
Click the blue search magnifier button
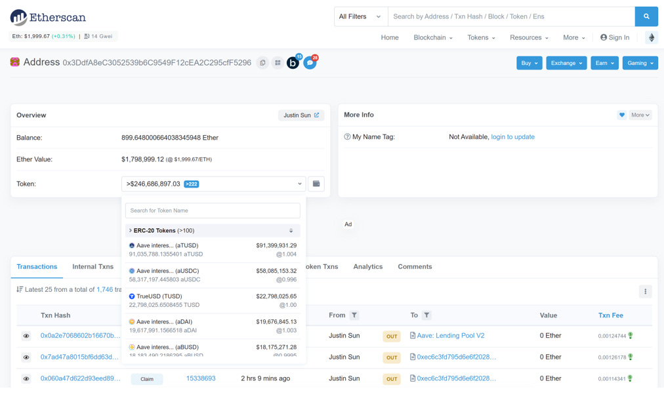[646, 16]
